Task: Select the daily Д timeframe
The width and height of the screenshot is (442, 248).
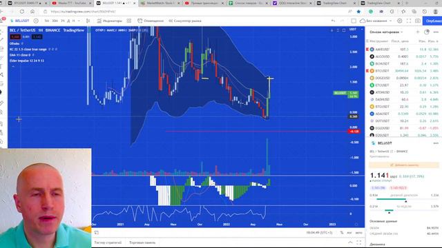Action: coord(68,21)
